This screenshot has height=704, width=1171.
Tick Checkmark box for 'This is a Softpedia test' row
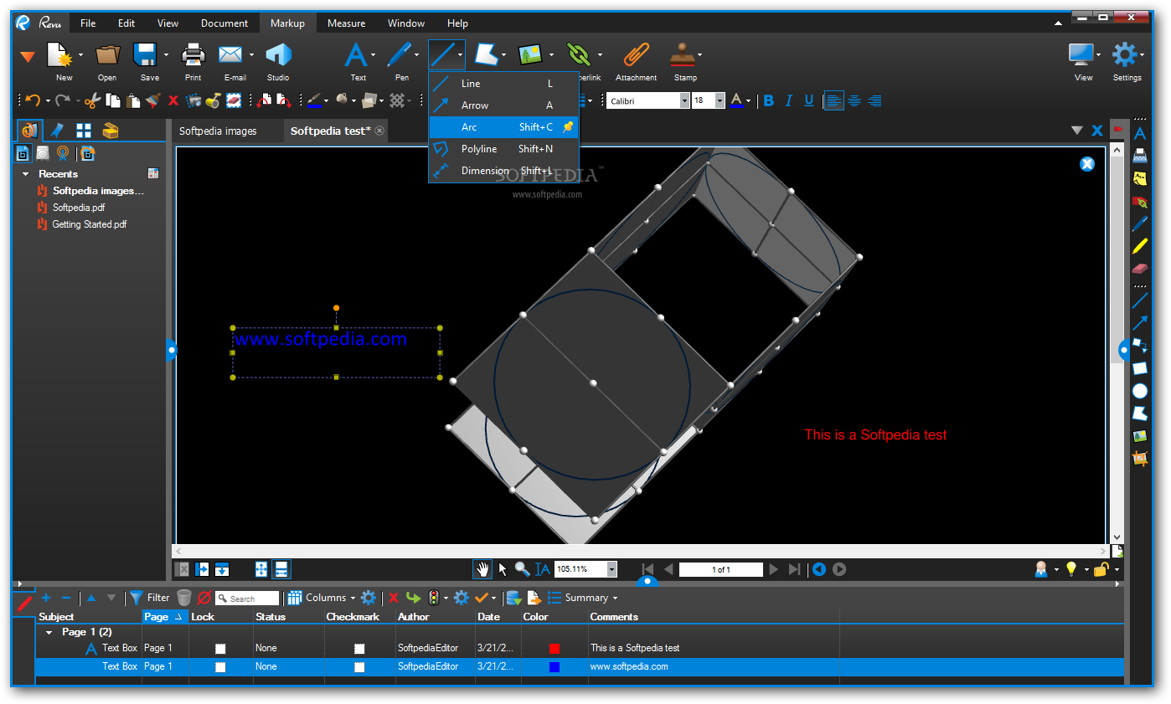pyautogui.click(x=359, y=649)
